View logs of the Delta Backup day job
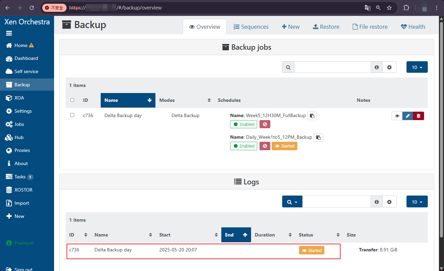Viewport: 444px width, 271px height. (x=397, y=116)
